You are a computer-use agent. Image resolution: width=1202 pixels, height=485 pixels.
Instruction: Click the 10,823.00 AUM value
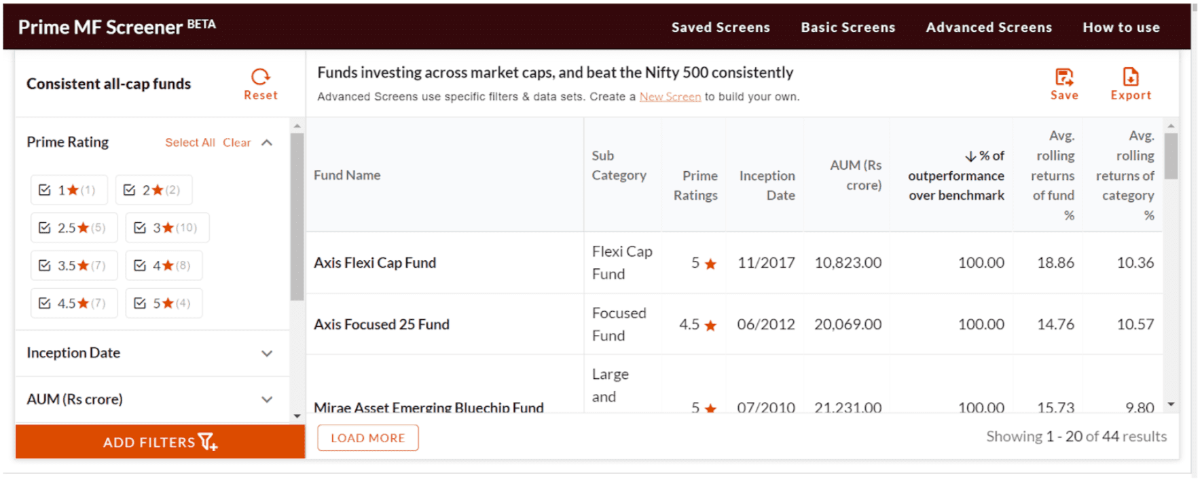point(848,263)
